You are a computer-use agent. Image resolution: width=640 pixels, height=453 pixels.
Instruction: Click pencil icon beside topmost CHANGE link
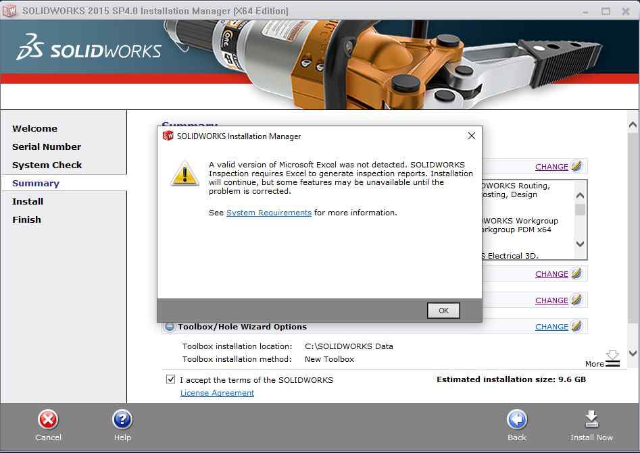(x=576, y=166)
